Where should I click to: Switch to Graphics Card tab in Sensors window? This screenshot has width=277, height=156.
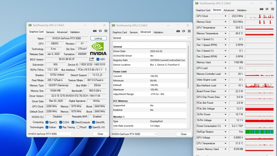[203, 10]
